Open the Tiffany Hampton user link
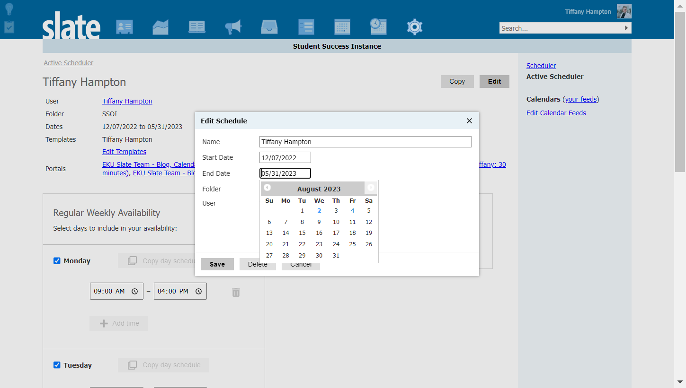 click(127, 101)
